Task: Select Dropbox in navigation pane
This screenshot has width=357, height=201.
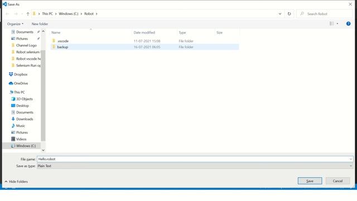Action: click(21, 74)
